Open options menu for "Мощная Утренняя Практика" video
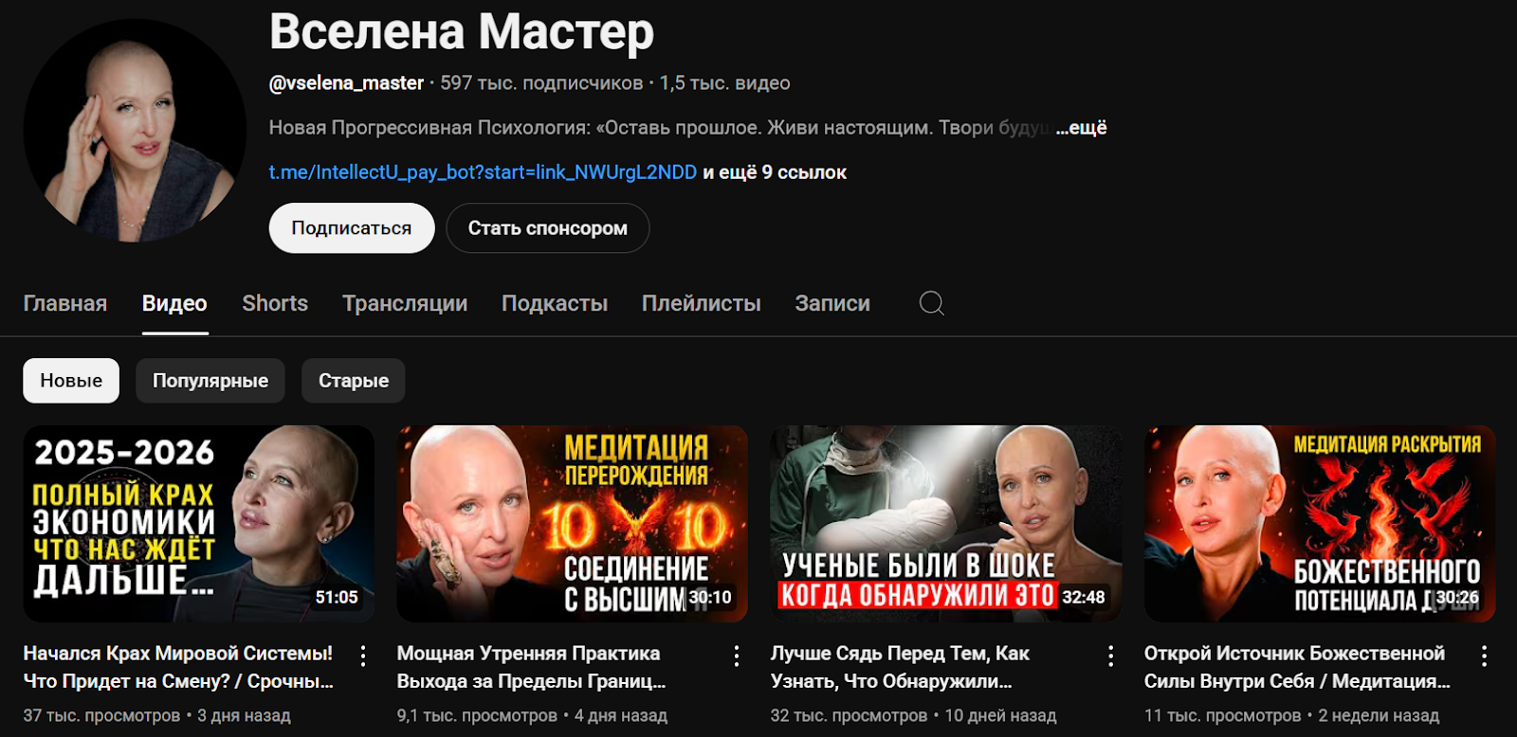1517x737 pixels. point(737,656)
